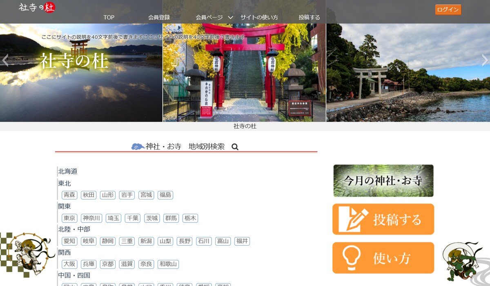
Task: Click the blue cloud icon beside 神社・お寺
Action: point(138,146)
